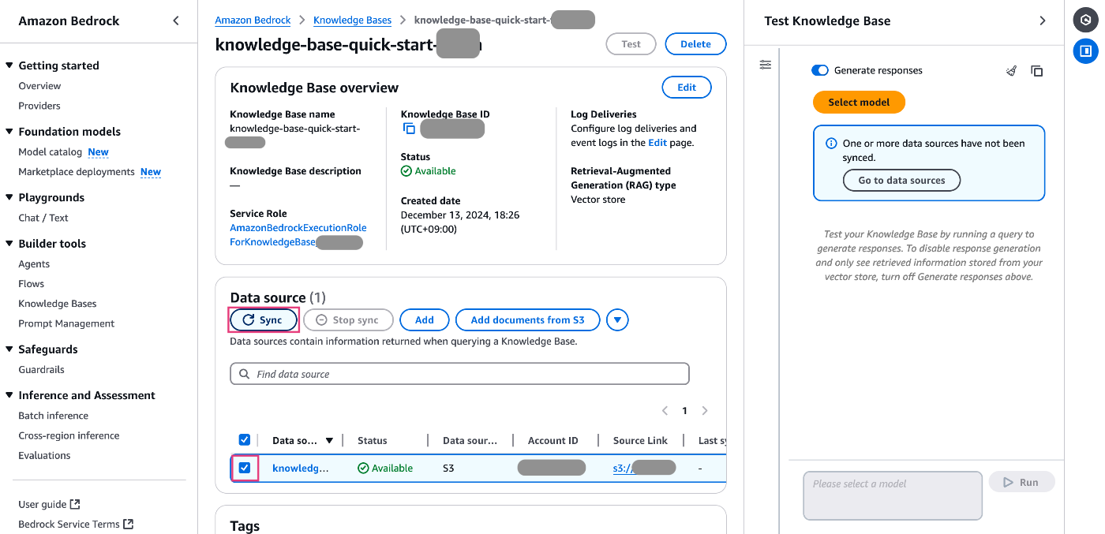Open Knowledge Bases in sidebar
The image size is (1105, 534).
tap(58, 304)
